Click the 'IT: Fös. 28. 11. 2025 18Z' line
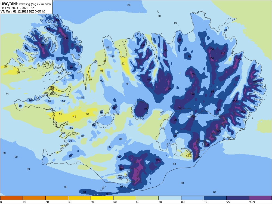Image resolution: width=272 pixels, height=204 pixels. tap(17, 8)
